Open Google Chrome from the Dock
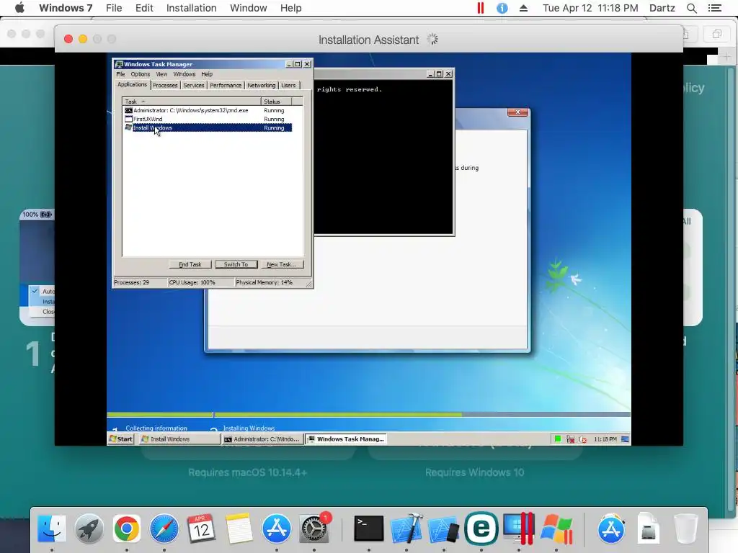This screenshot has width=738, height=553. pyautogui.click(x=127, y=529)
